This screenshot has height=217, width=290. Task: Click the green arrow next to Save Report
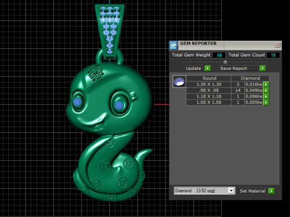coord(263,68)
